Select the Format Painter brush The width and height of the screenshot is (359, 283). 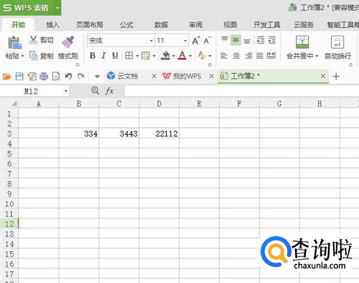[x=68, y=42]
